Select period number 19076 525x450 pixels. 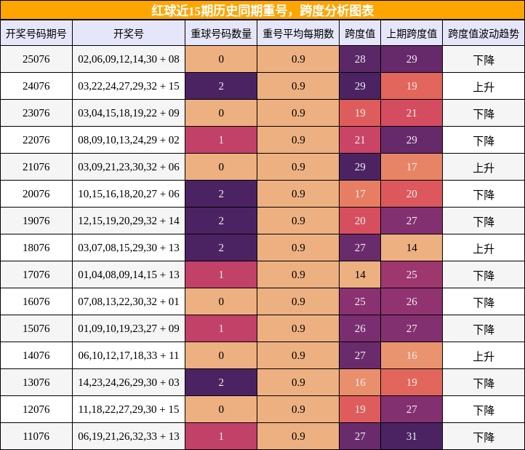pos(36,221)
